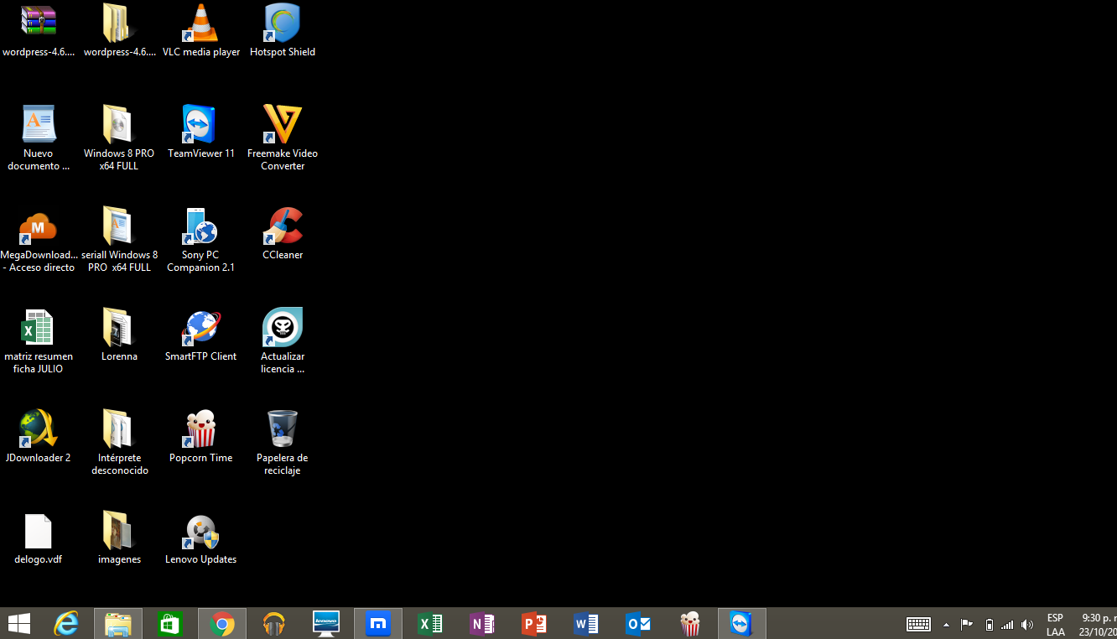Launch Outlook from the taskbar

point(638,624)
